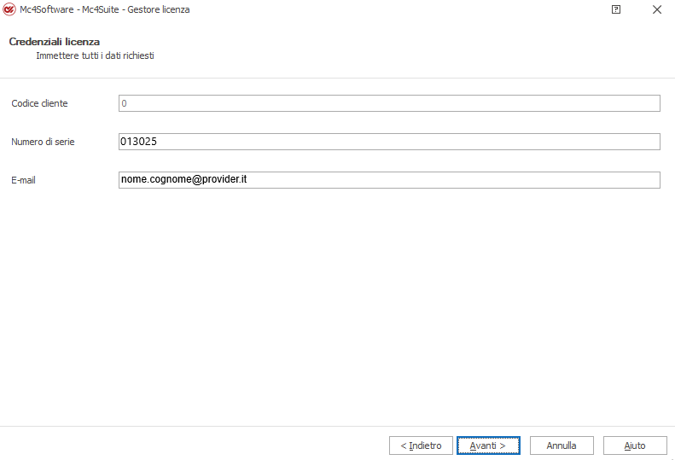675x460 pixels.
Task: Click the Codice cliente input field
Action: [x=389, y=103]
